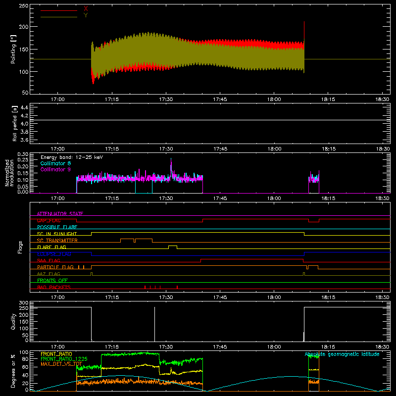Click the raised SAA_FLAG segment

click(x=252, y=259)
